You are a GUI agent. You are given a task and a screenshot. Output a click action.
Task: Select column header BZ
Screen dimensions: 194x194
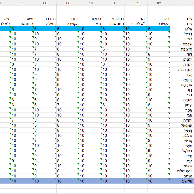coord(136,3)
